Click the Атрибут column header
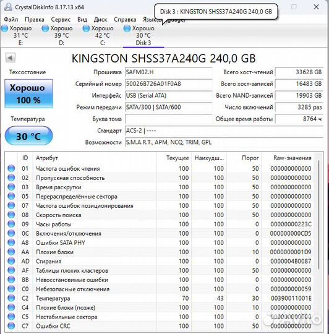This screenshot has width=329, height=334. click(95, 158)
